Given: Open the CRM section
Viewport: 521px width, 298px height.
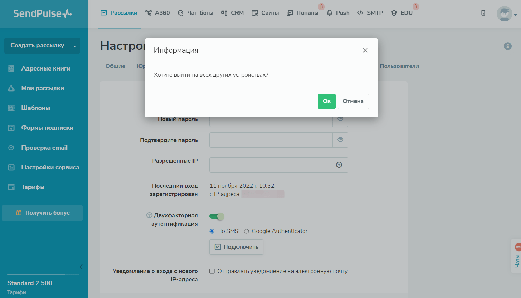Looking at the screenshot, I should point(232,13).
